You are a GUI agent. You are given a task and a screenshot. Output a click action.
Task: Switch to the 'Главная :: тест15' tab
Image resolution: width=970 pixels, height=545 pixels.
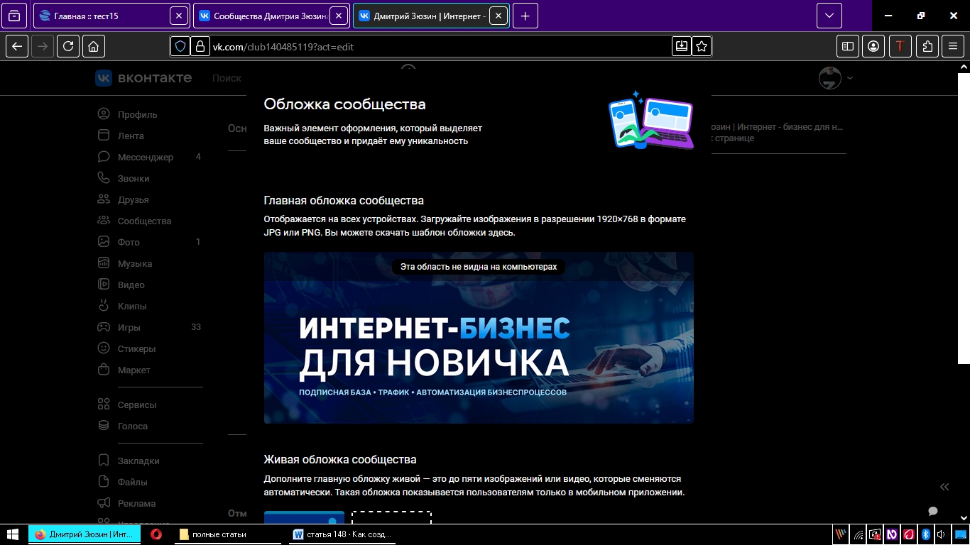tap(107, 15)
